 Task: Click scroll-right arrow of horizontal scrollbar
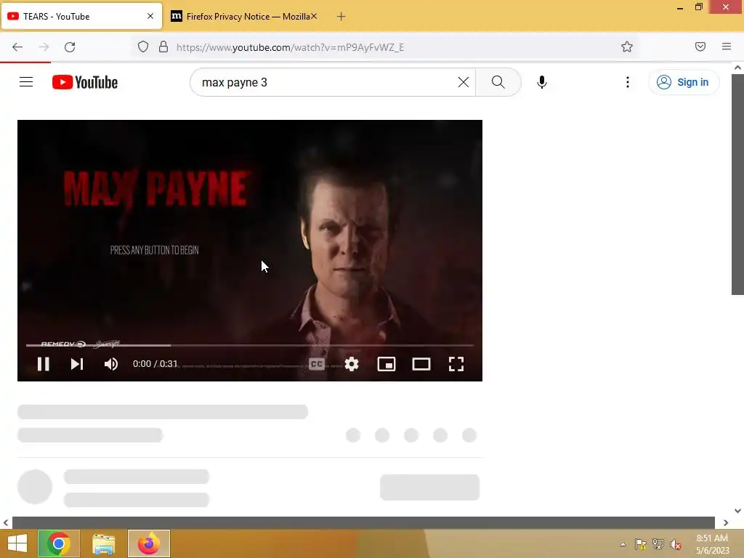(726, 522)
